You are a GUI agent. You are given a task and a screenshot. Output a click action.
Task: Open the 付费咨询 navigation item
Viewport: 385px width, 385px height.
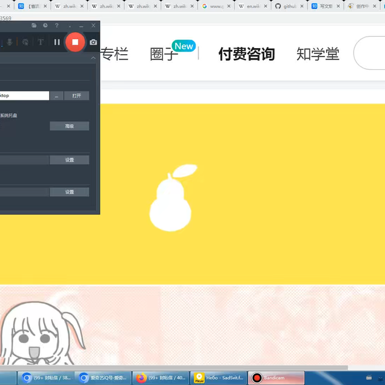click(x=246, y=54)
